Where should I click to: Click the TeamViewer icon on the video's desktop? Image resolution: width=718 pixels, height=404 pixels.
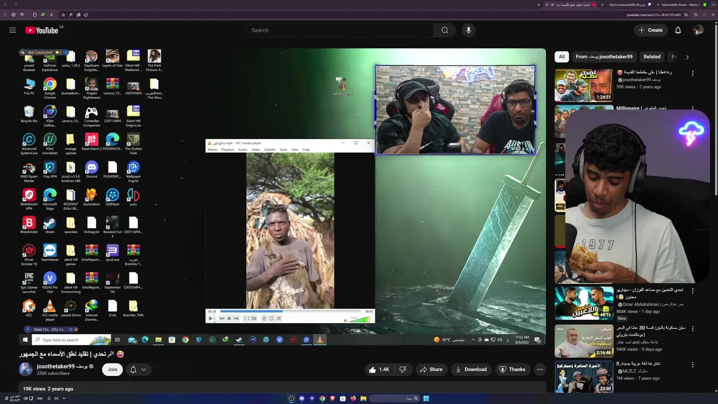pyautogui.click(x=50, y=250)
